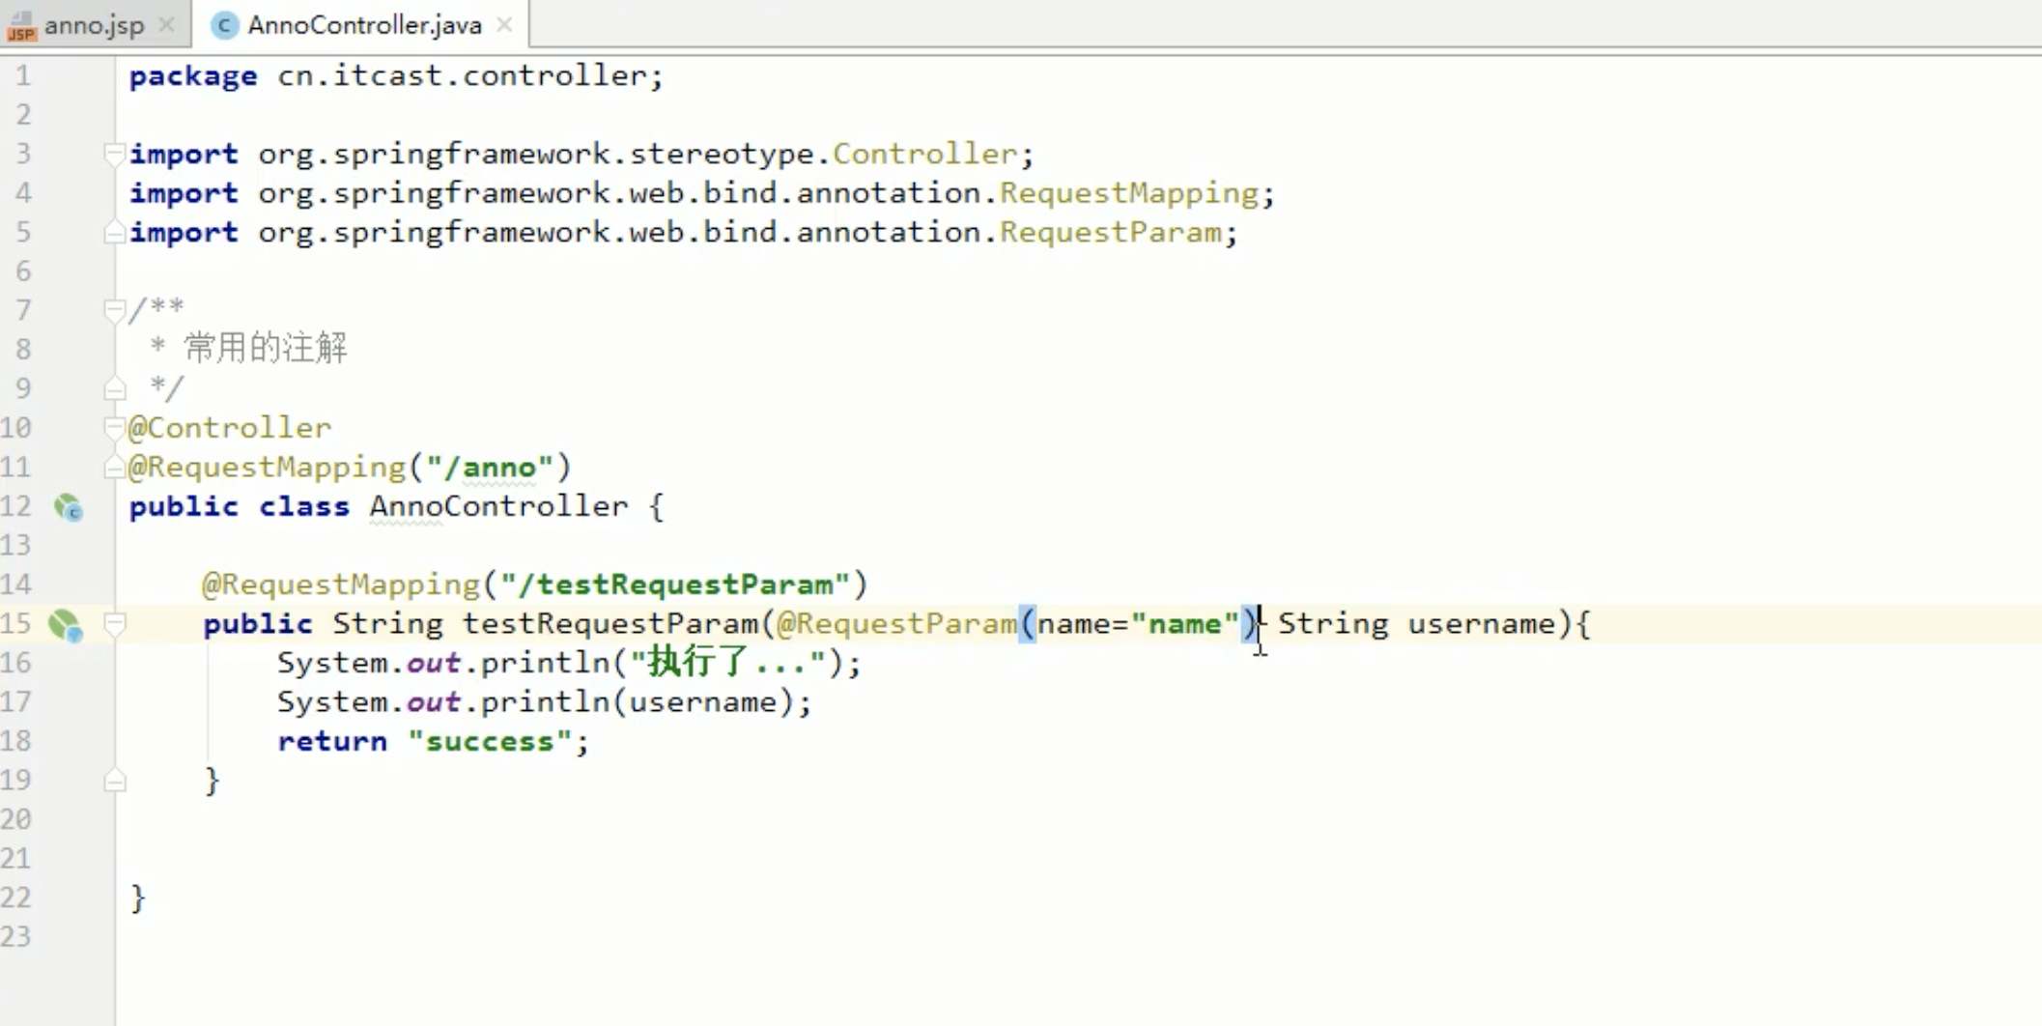Screen dimensions: 2042x1026
Task: Click the "/anno" string literal
Action: tap(490, 468)
